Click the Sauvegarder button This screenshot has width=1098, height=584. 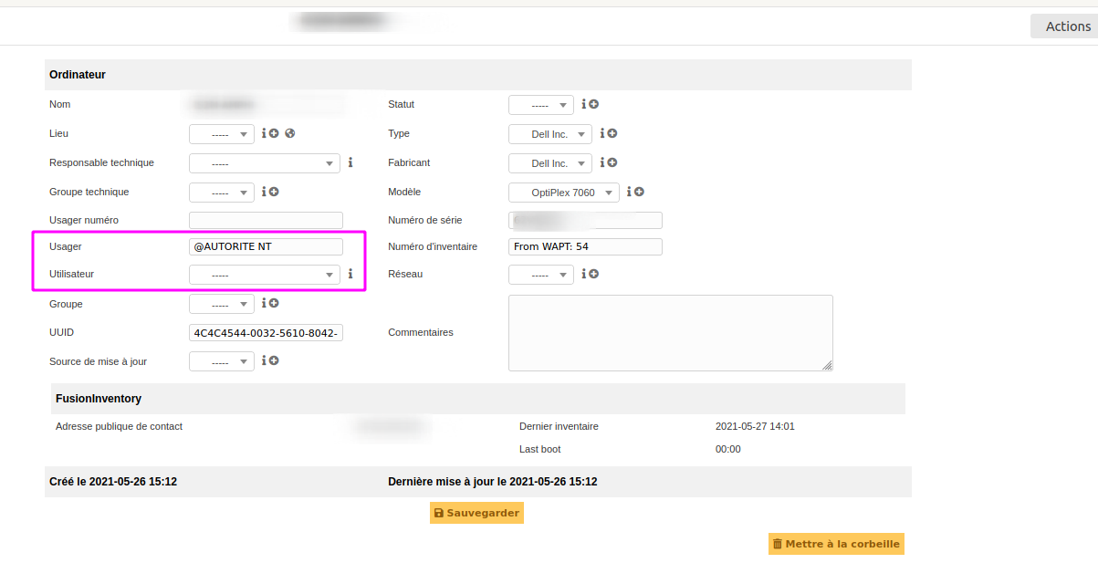476,513
